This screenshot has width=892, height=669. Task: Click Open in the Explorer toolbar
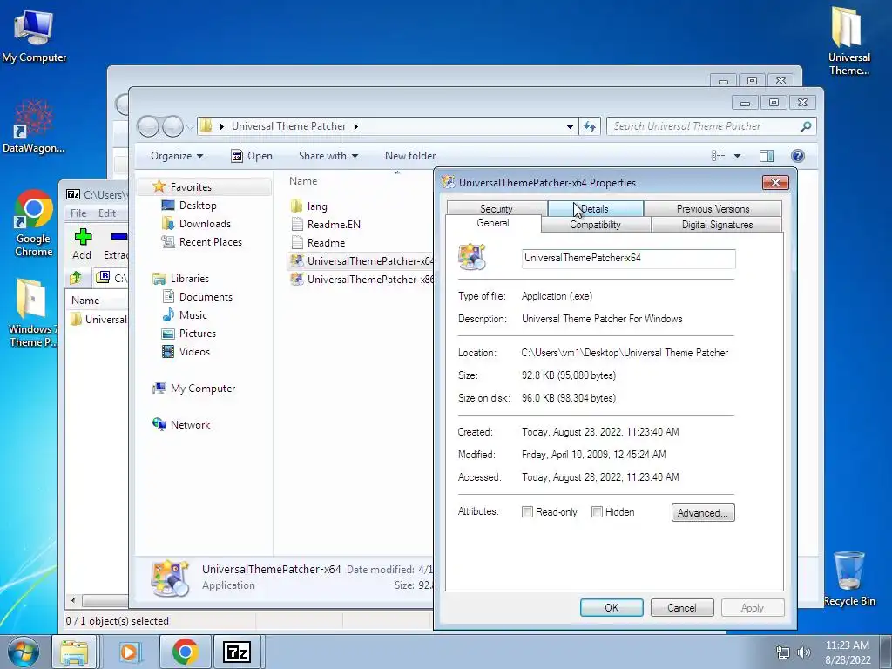(x=252, y=156)
